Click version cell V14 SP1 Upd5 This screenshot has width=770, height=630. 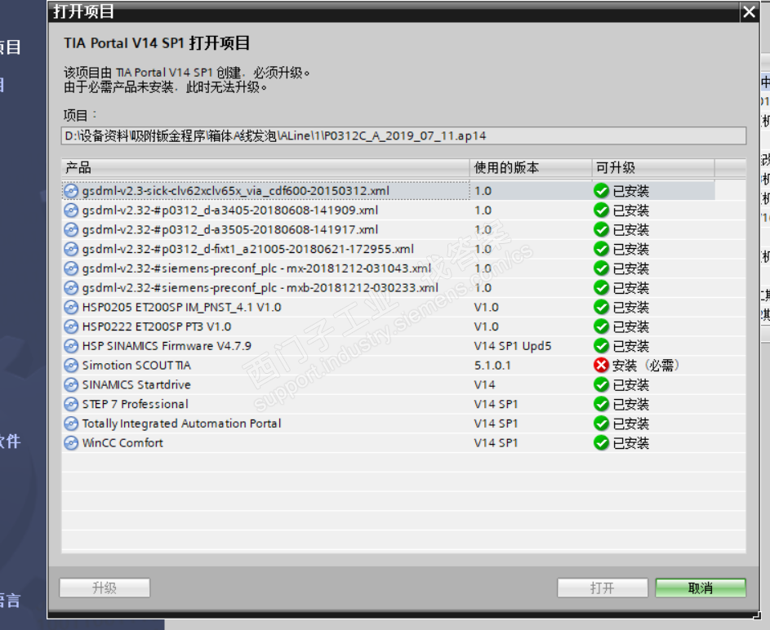point(513,346)
